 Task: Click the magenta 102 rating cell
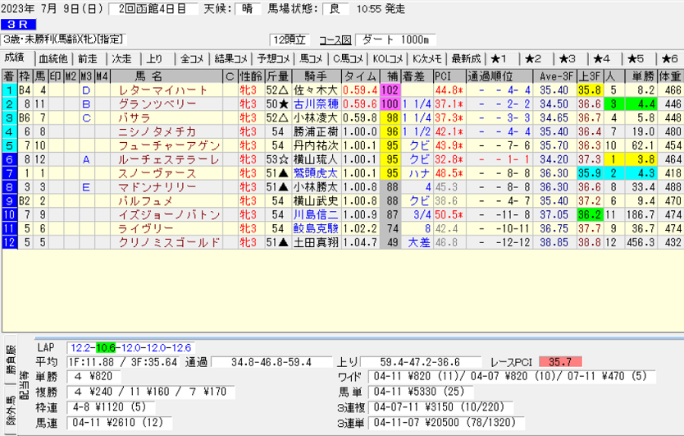tap(389, 89)
